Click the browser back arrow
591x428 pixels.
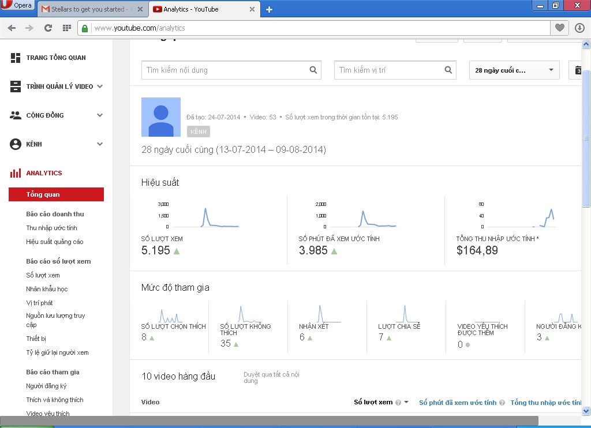pyautogui.click(x=12, y=28)
